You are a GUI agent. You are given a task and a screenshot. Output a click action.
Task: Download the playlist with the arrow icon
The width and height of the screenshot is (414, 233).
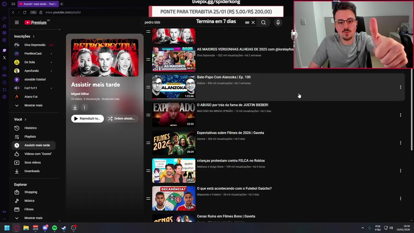(75, 107)
